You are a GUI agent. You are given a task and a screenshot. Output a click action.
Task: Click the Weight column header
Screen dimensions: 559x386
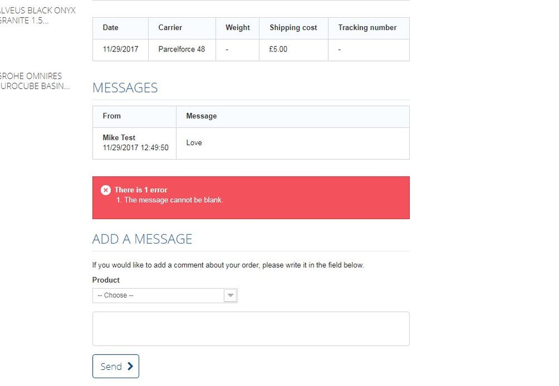coord(238,27)
